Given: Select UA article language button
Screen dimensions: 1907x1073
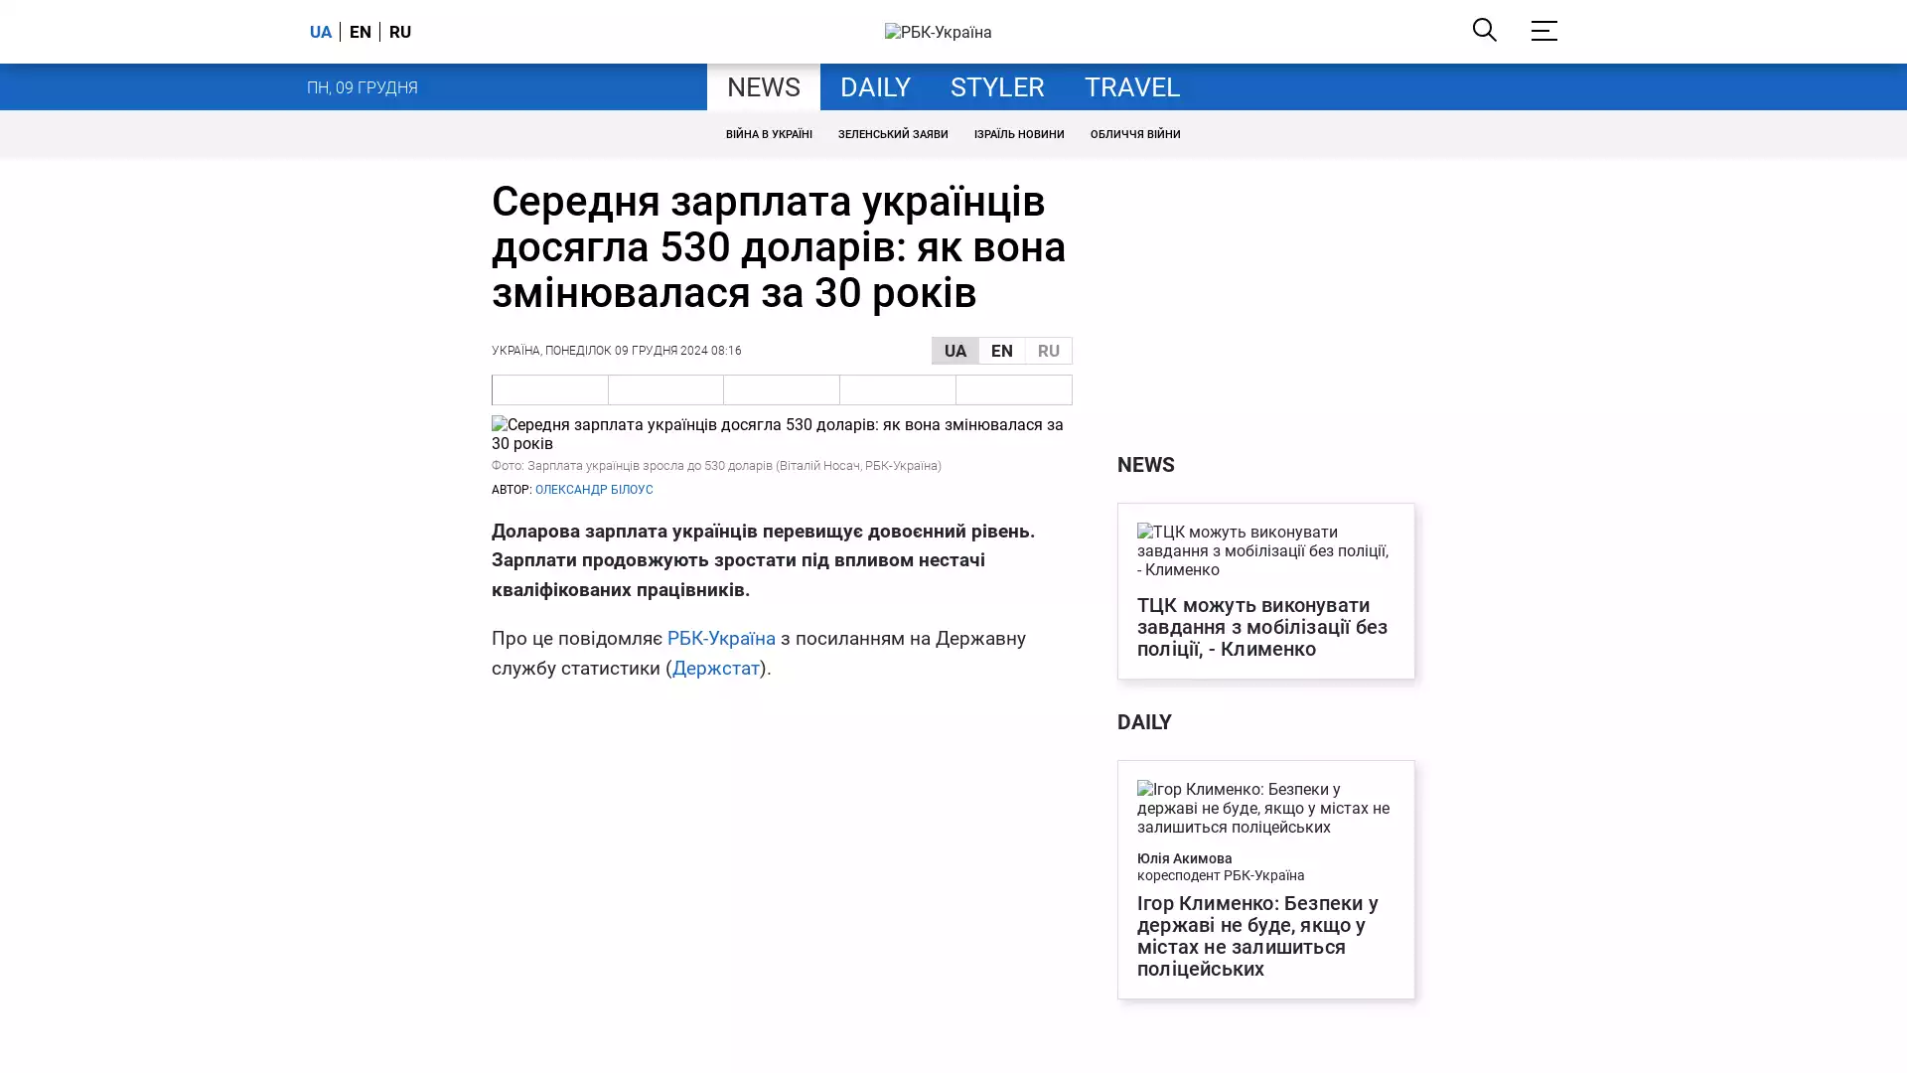Looking at the screenshot, I should 955,351.
